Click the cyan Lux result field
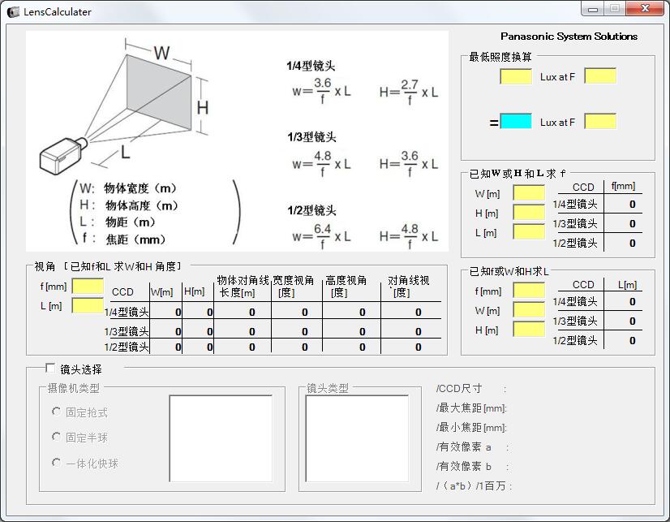Screen dimensions: 670x522 [x=516, y=122]
